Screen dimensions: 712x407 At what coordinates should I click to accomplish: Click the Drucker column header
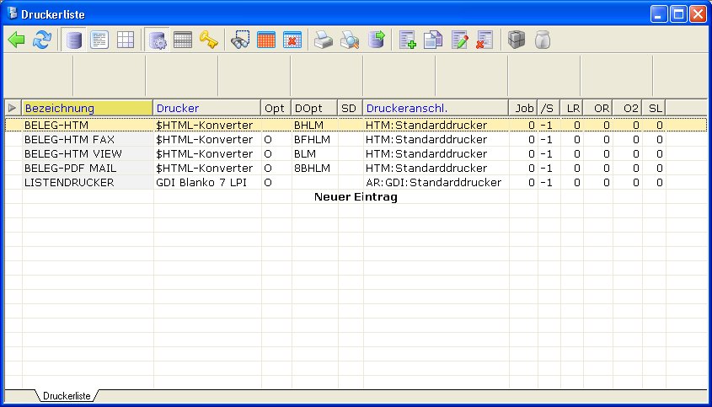tap(206, 108)
